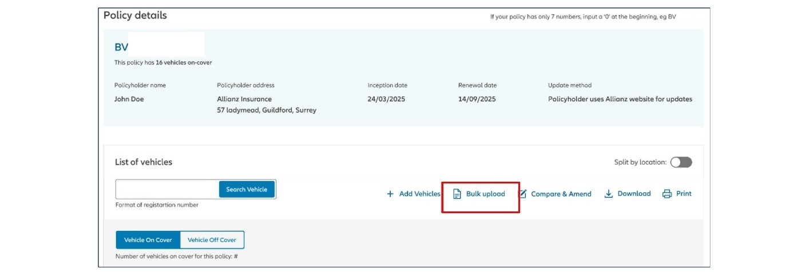Click the renewal date 14/09/2025
The height and width of the screenshot is (272, 809).
pos(477,99)
